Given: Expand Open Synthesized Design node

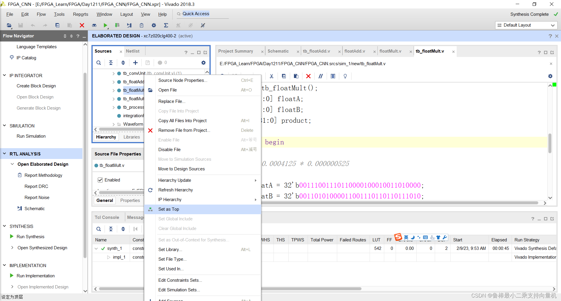Looking at the screenshot, I should click(x=12, y=248).
